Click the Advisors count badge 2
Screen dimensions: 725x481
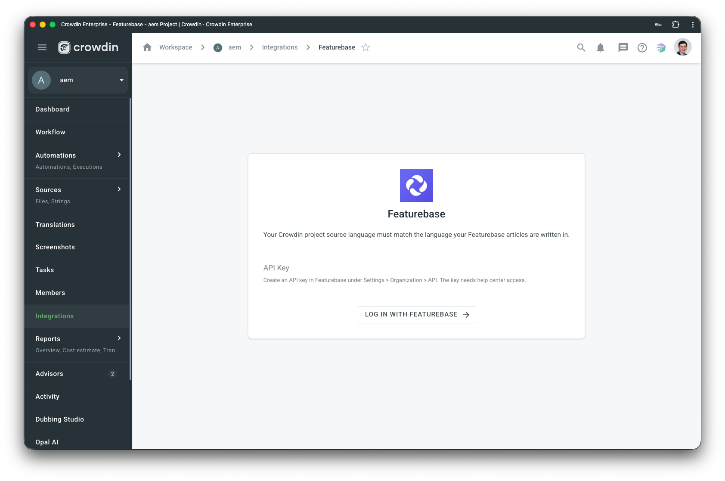(112, 374)
